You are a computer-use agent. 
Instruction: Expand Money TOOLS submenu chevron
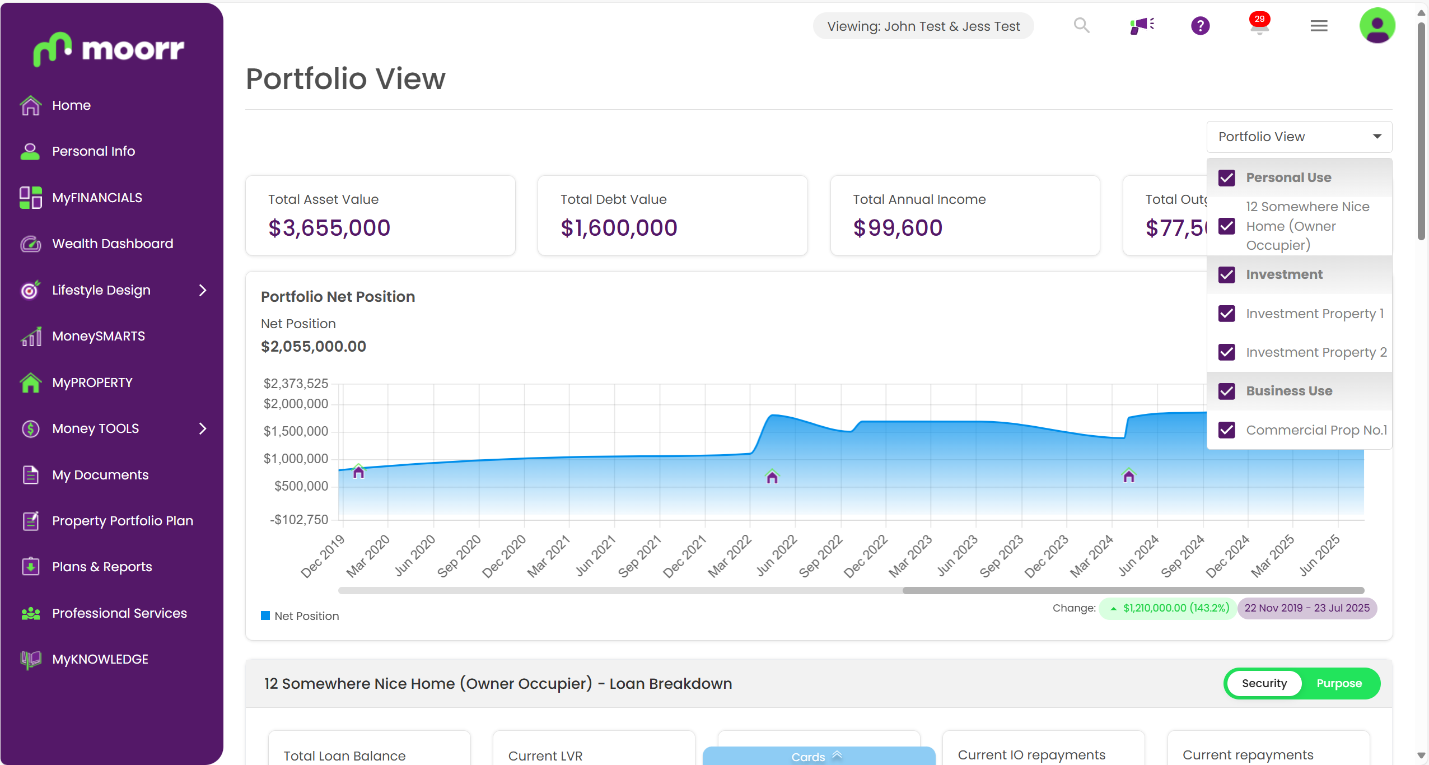203,428
